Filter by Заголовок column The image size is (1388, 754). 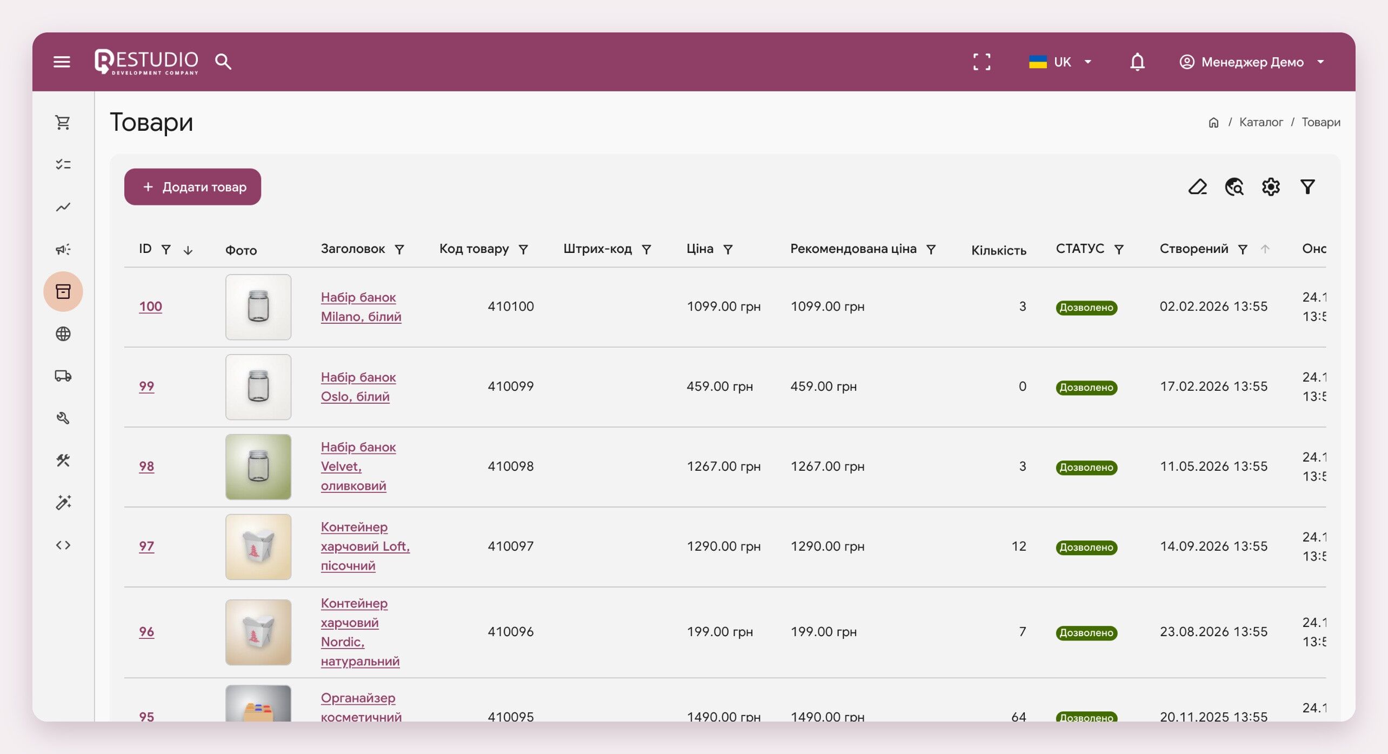(399, 249)
